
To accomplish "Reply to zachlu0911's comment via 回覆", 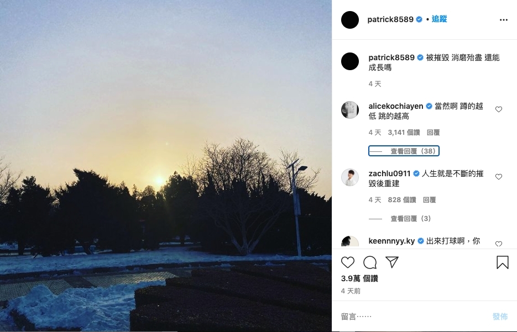I will click(429, 200).
